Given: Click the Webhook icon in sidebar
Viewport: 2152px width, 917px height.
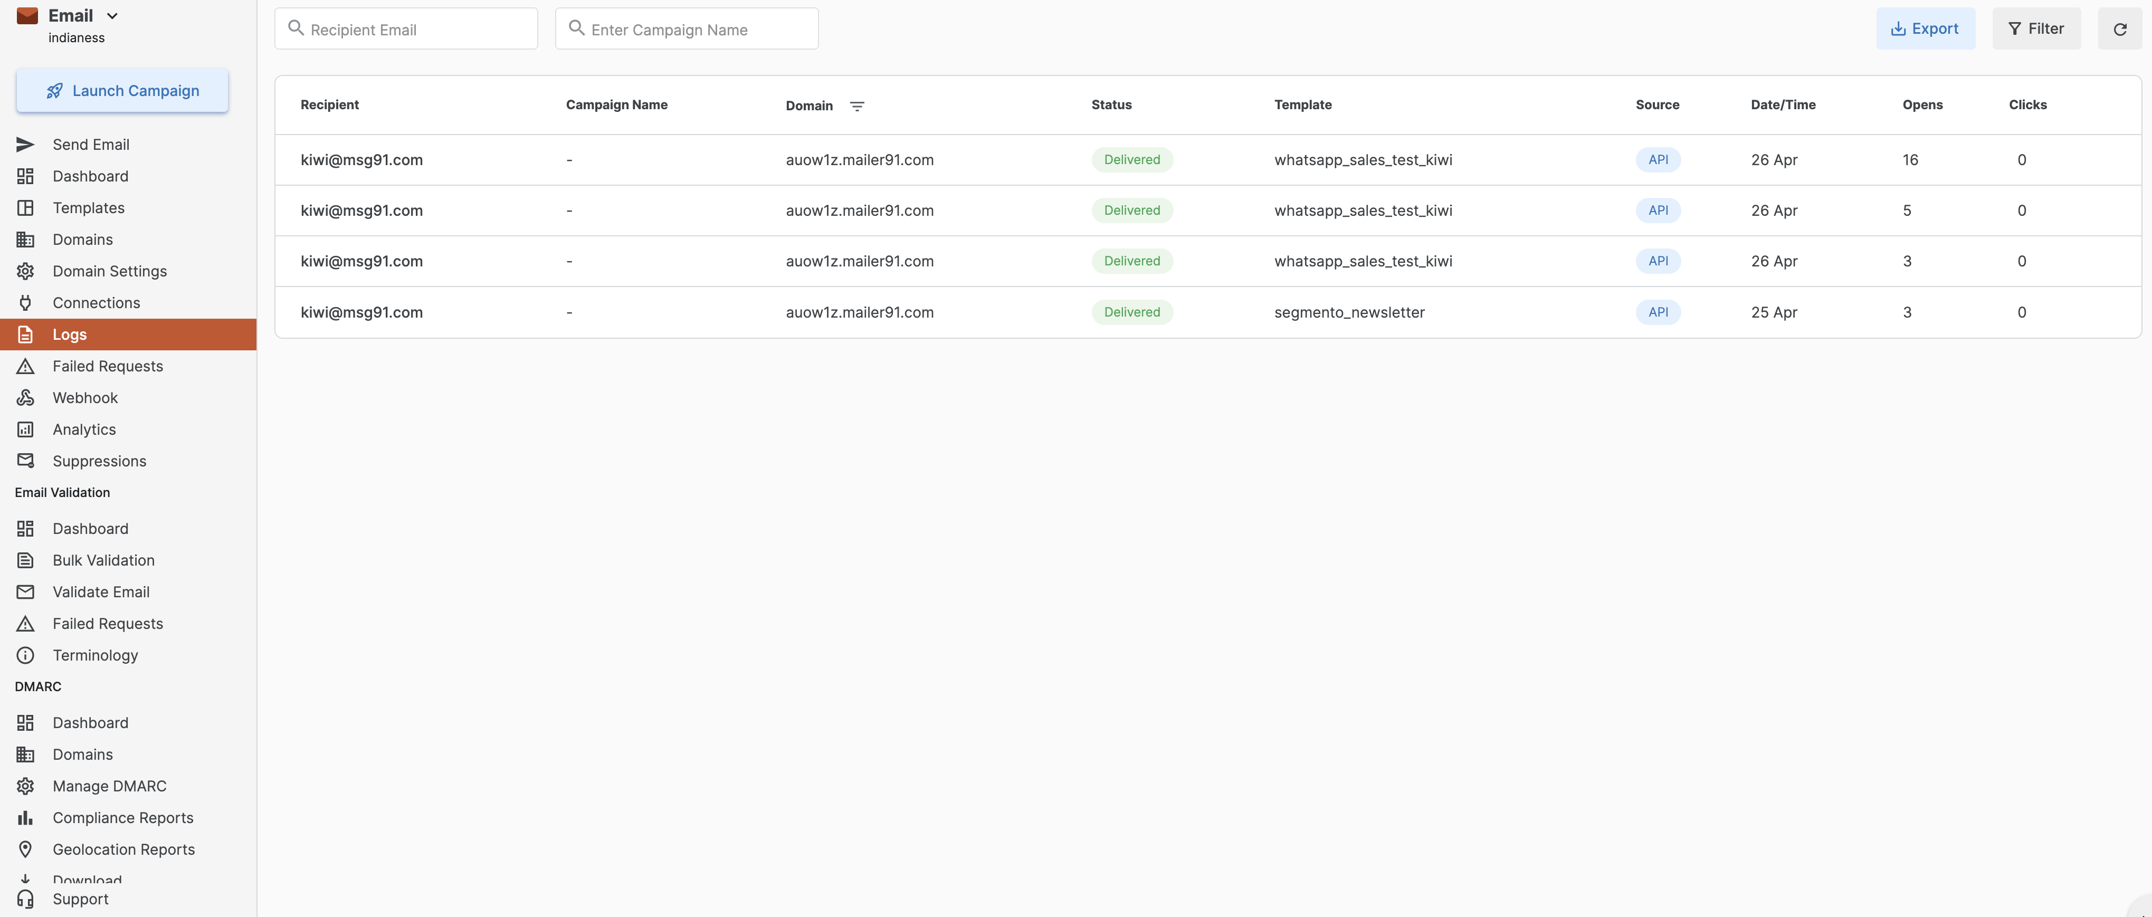Looking at the screenshot, I should [25, 398].
